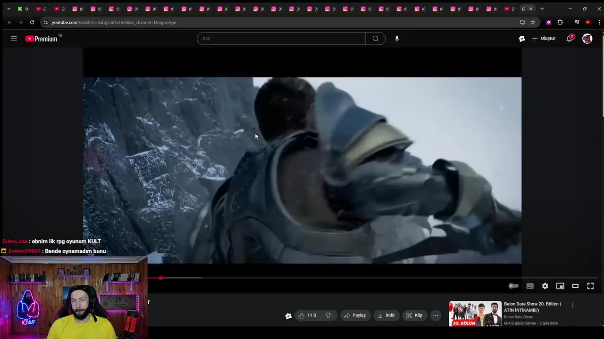604x339 pixels.
Task: Run search with the magnifier button
Action: tap(376, 39)
